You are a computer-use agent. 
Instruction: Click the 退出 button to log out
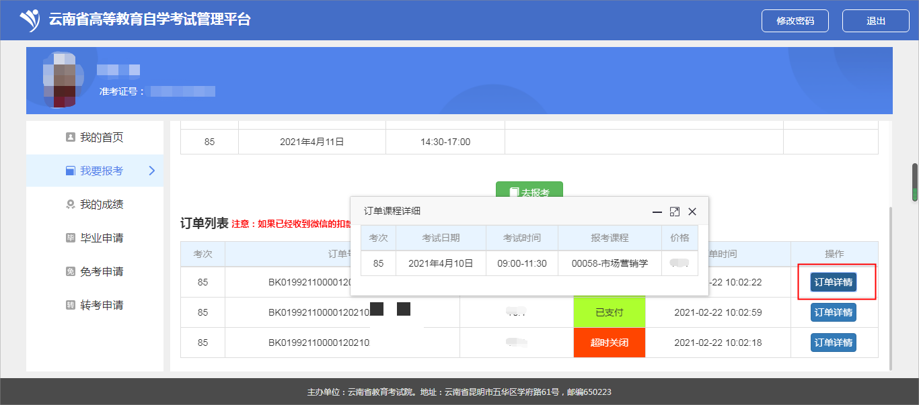click(875, 21)
